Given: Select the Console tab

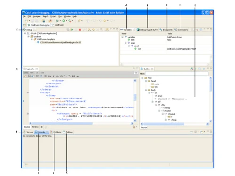Looking at the screenshot, I should click(x=41, y=132).
